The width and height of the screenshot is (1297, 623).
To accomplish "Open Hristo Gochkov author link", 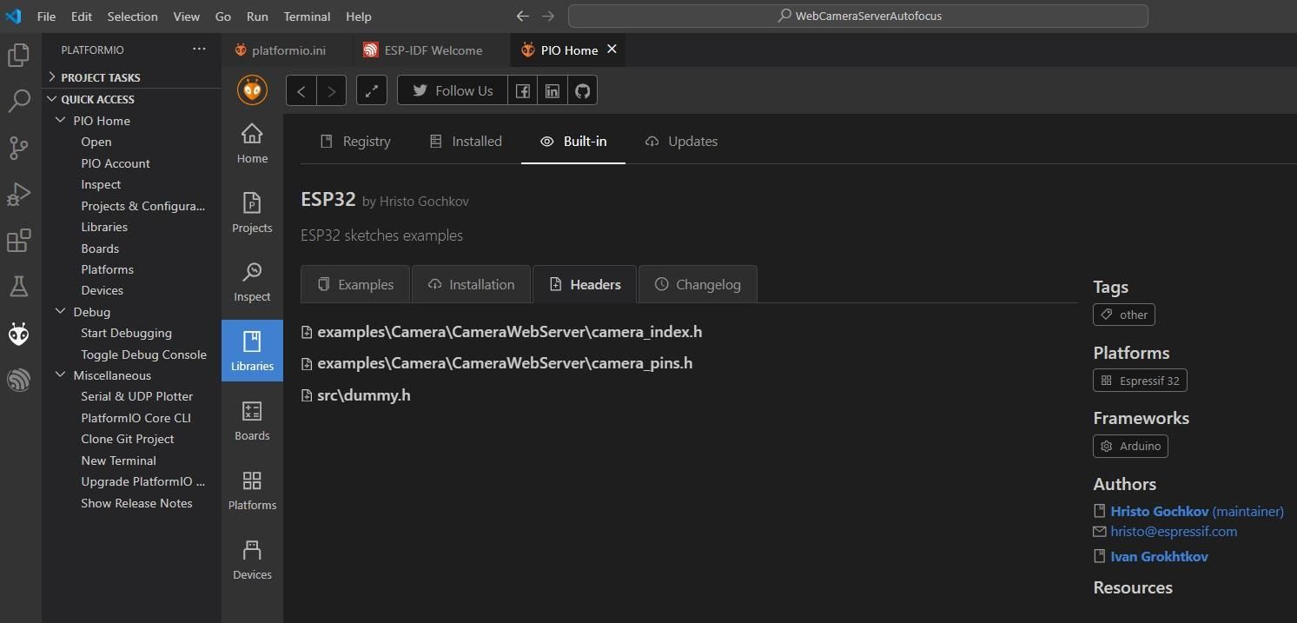I will tap(1160, 511).
